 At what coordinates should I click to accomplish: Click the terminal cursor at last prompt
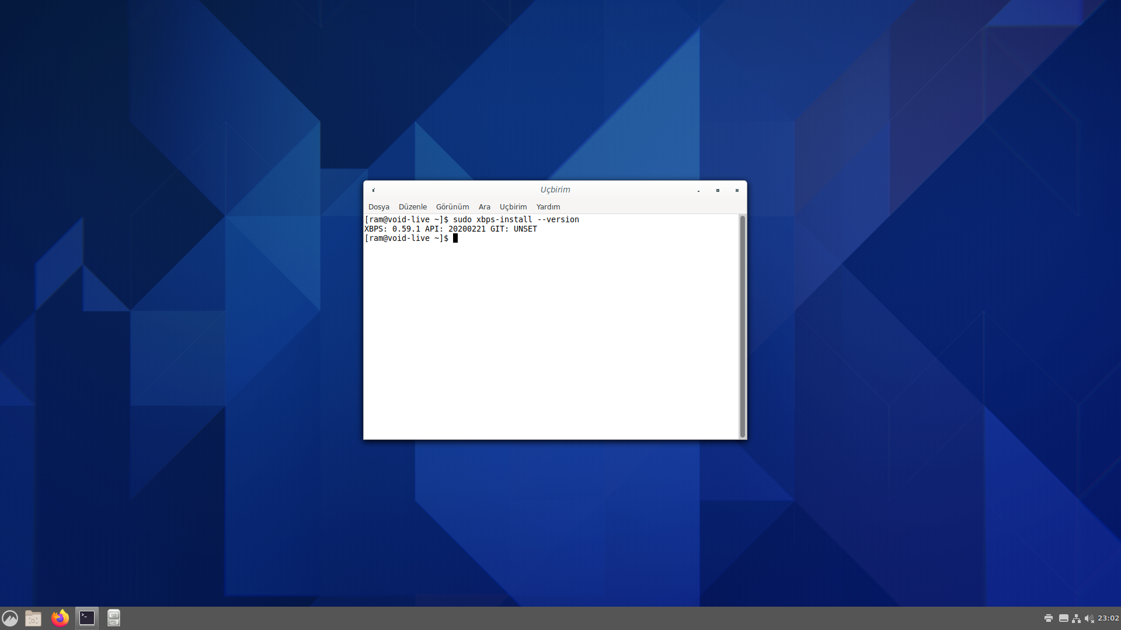point(455,239)
